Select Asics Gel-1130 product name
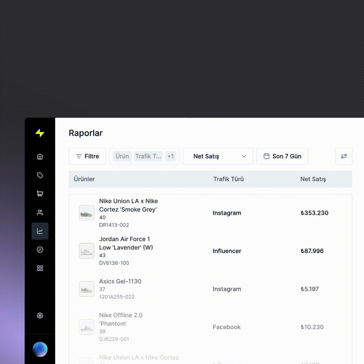This screenshot has width=364, height=364. [x=120, y=281]
